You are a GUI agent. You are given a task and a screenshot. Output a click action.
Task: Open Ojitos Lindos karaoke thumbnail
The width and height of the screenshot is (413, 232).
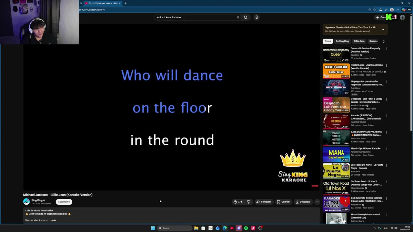(x=336, y=204)
